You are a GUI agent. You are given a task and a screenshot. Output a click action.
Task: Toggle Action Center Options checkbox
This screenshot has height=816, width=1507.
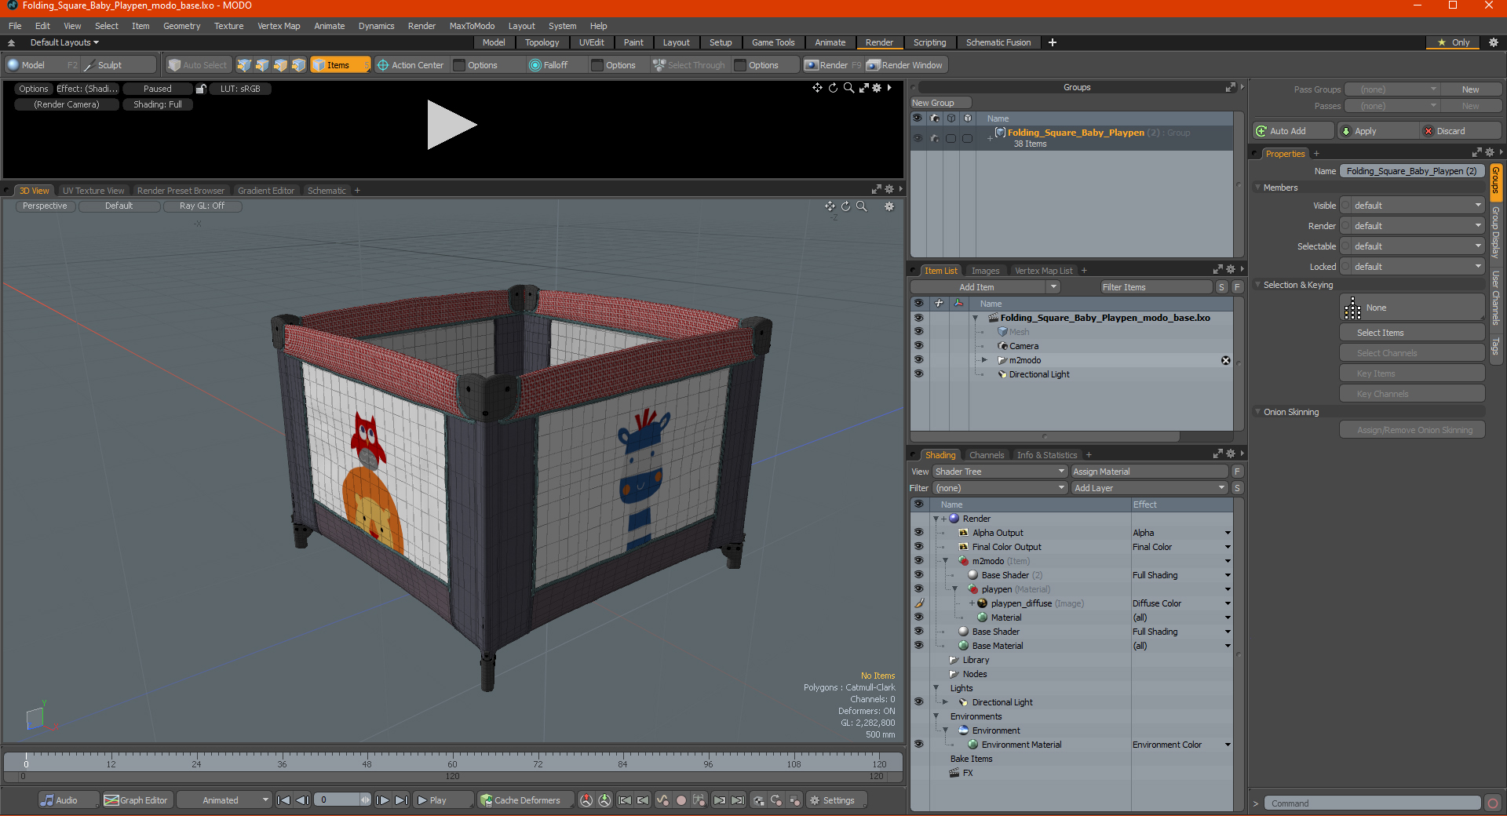click(460, 65)
